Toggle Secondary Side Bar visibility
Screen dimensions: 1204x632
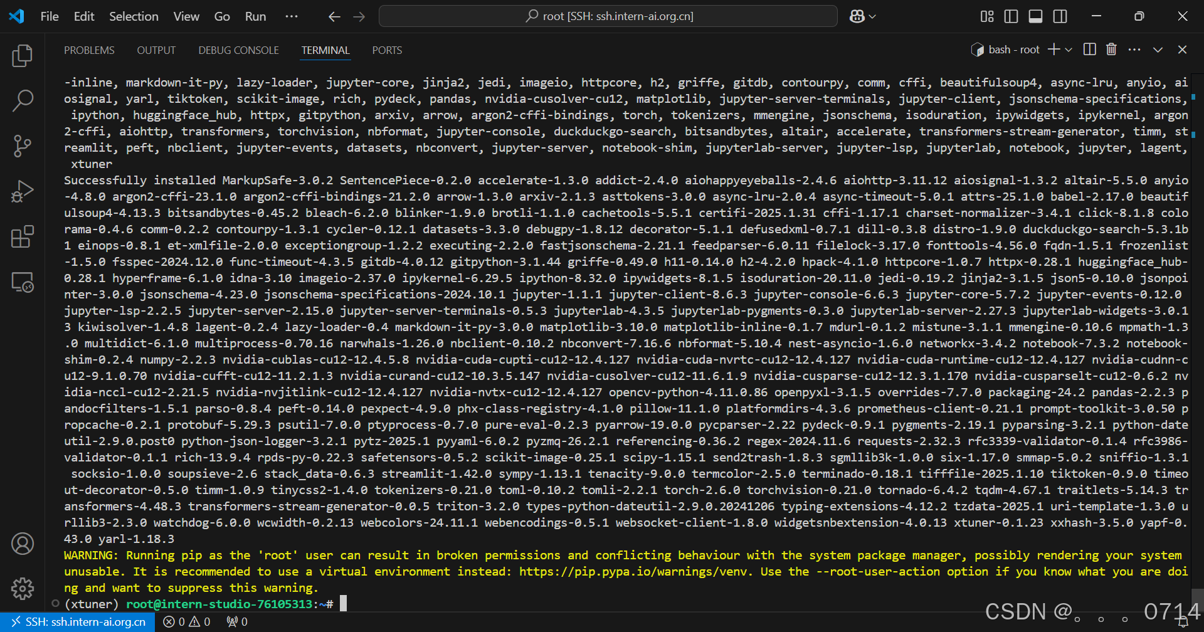(x=1060, y=16)
